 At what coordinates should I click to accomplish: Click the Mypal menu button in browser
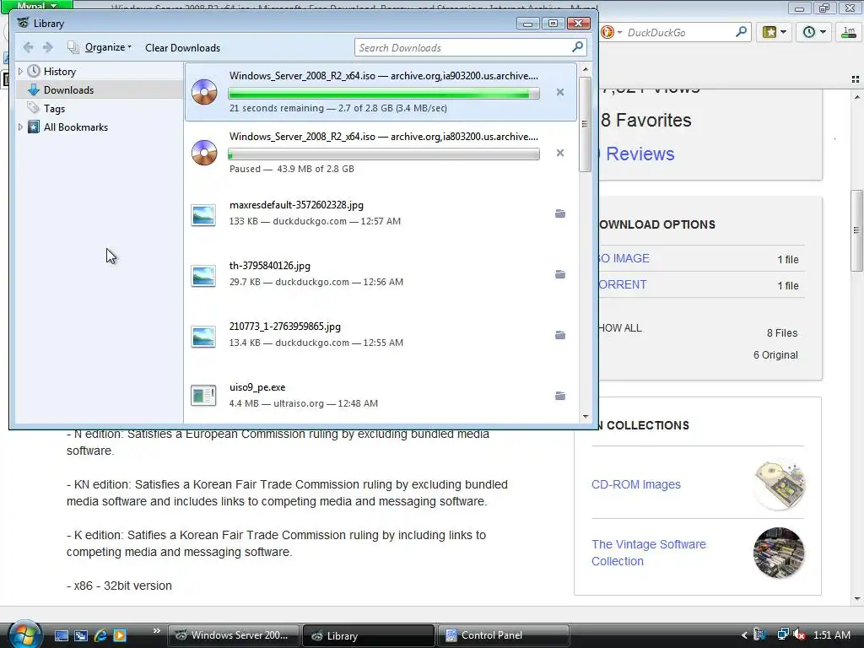[37, 5]
